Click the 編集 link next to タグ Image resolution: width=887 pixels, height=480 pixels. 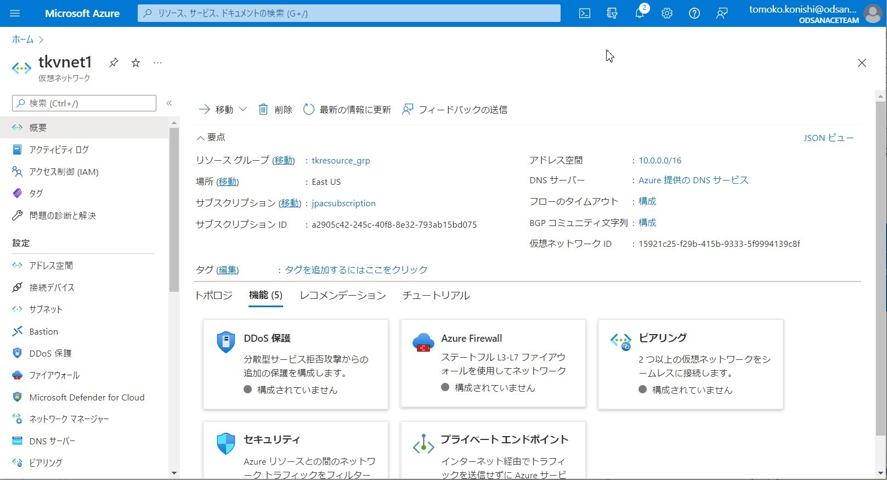(227, 270)
